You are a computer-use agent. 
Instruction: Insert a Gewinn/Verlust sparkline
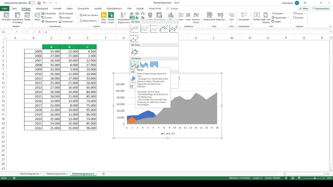[196, 18]
